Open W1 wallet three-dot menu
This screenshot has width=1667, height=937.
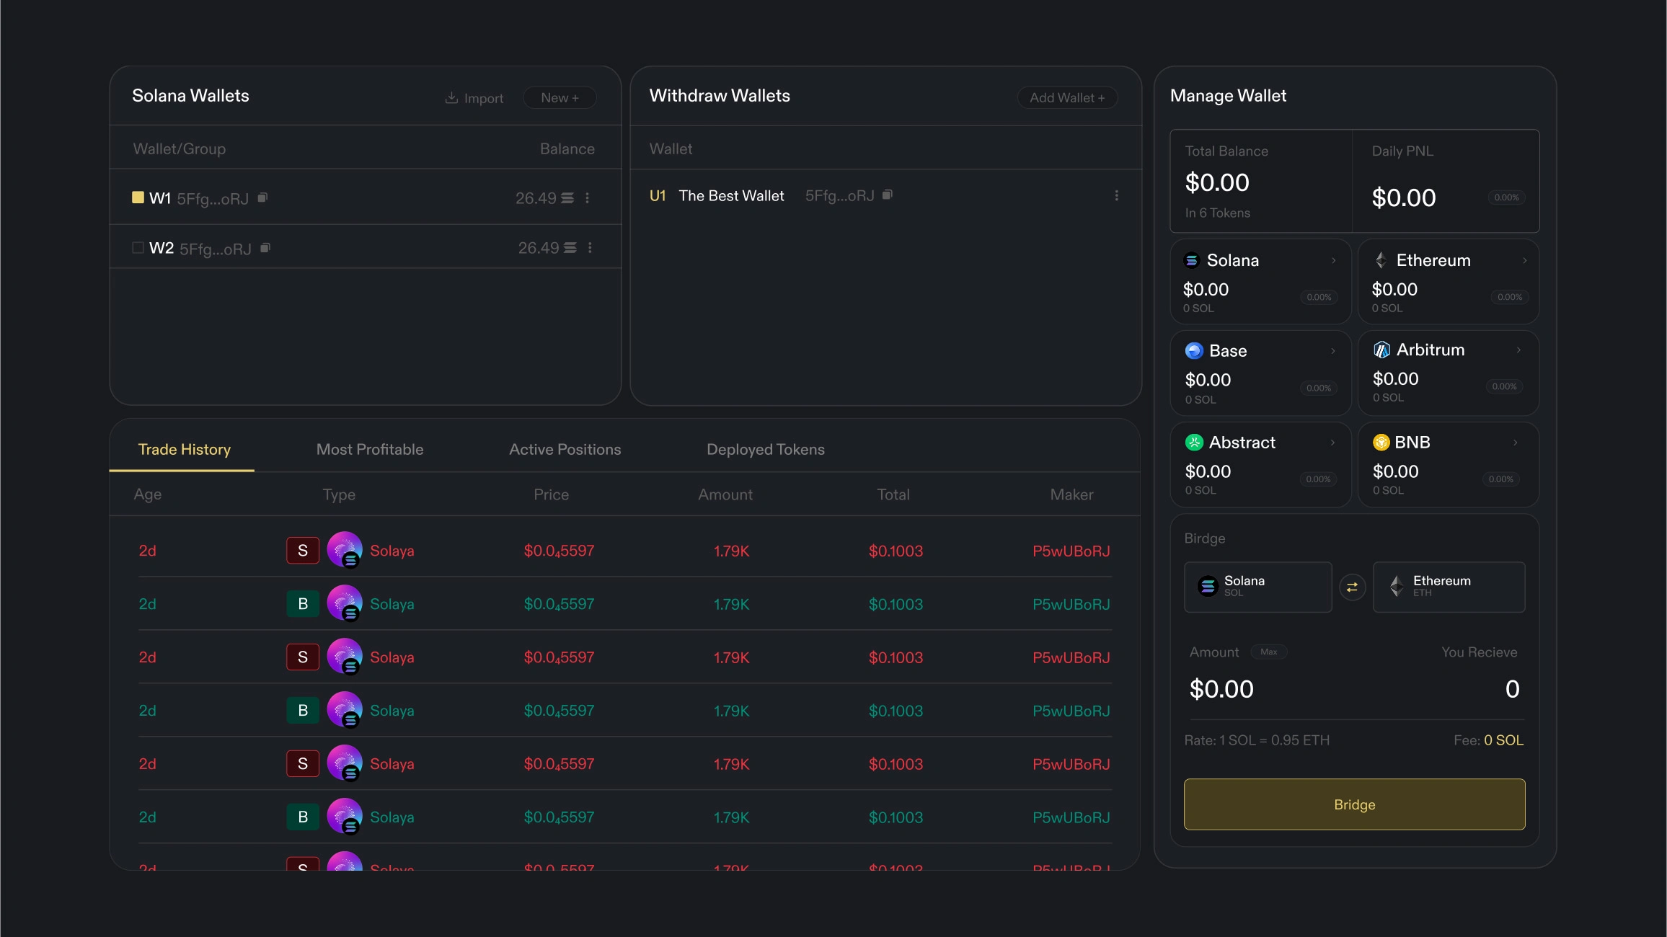[588, 197]
